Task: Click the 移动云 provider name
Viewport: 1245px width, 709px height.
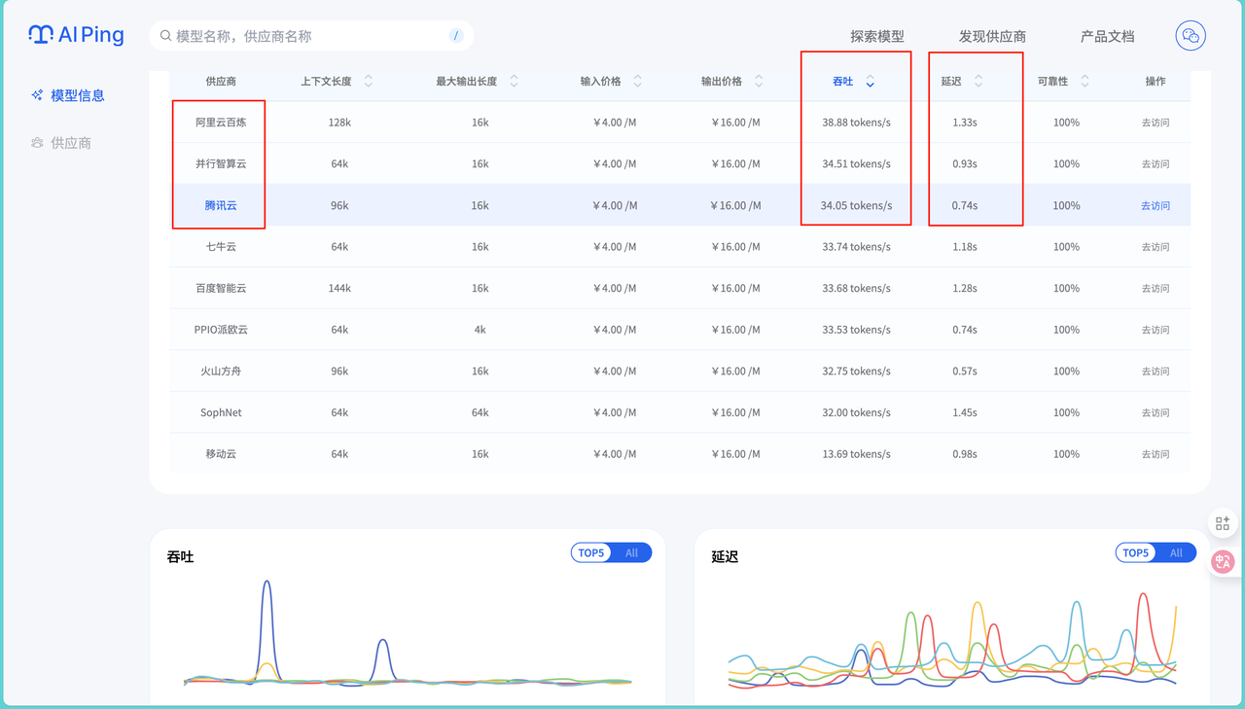Action: coord(221,454)
